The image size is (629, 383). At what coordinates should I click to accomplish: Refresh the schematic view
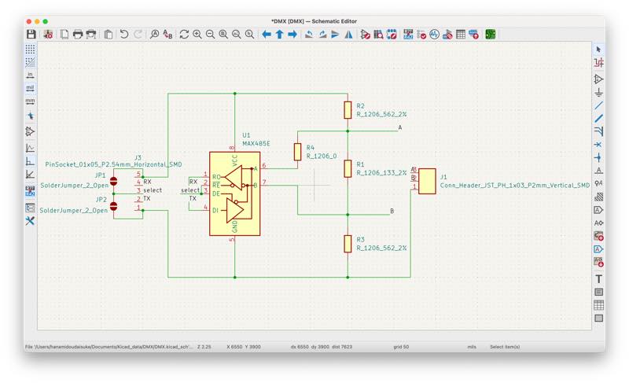pyautogui.click(x=184, y=34)
